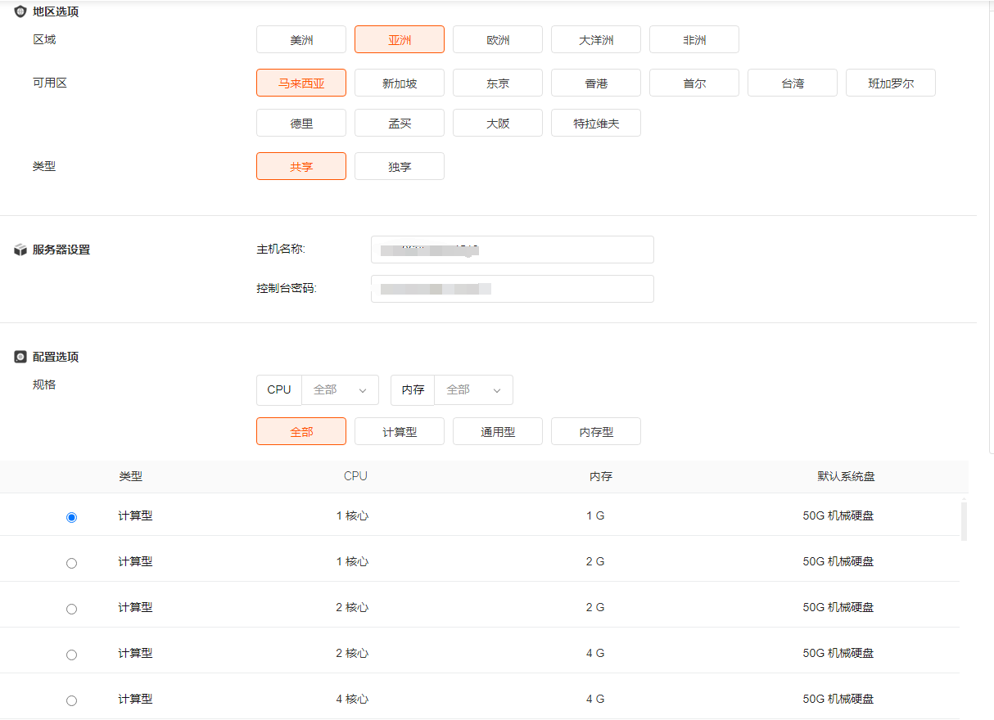
Task: Open the CPU 全部 dropdown
Action: click(340, 390)
